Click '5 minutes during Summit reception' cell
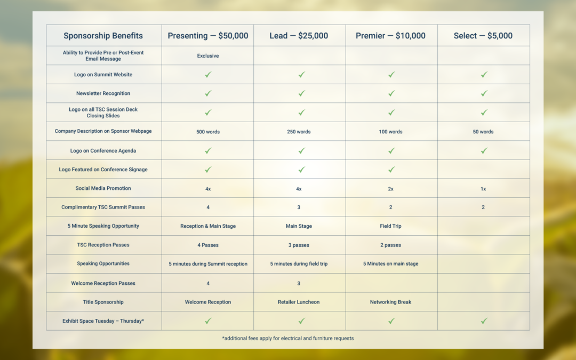 (x=208, y=264)
